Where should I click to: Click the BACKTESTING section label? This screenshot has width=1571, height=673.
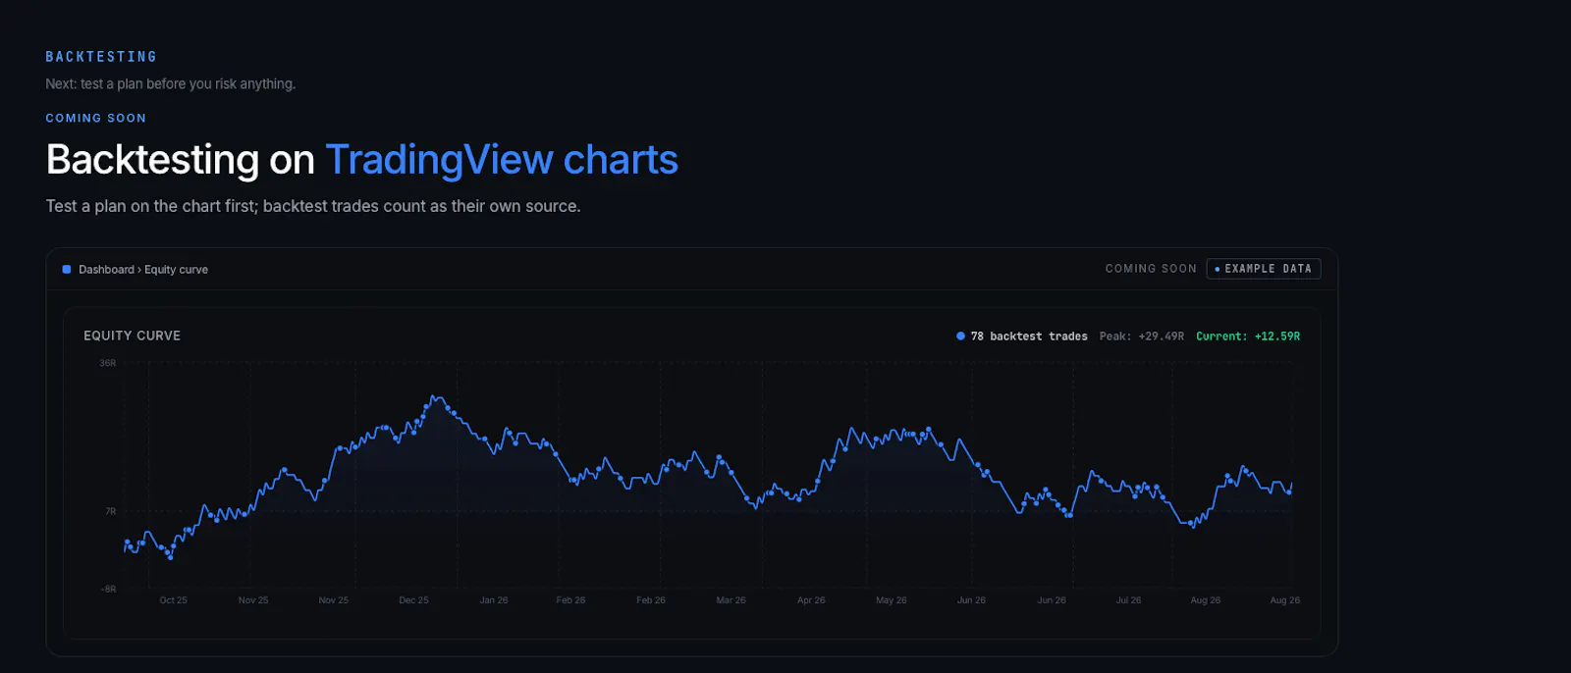click(x=101, y=57)
